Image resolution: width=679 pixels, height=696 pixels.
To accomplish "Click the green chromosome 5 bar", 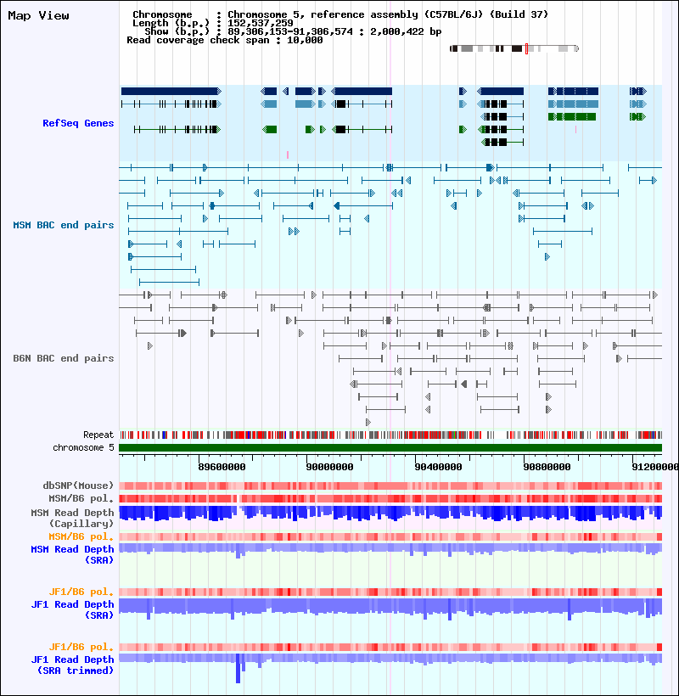I will (x=390, y=447).
